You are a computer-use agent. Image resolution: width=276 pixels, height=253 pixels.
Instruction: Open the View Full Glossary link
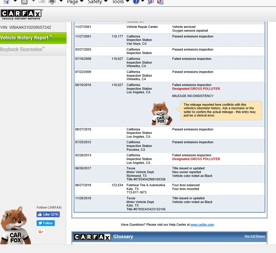[x=255, y=236]
